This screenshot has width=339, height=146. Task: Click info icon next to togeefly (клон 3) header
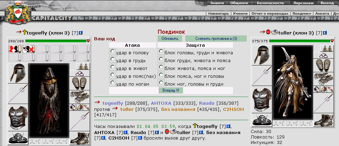point(80,33)
